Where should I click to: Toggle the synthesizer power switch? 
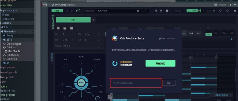click(x=214, y=11)
